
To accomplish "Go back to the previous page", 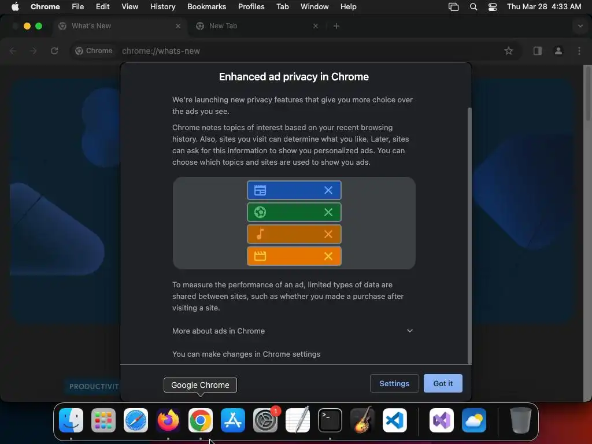I will coord(13,51).
